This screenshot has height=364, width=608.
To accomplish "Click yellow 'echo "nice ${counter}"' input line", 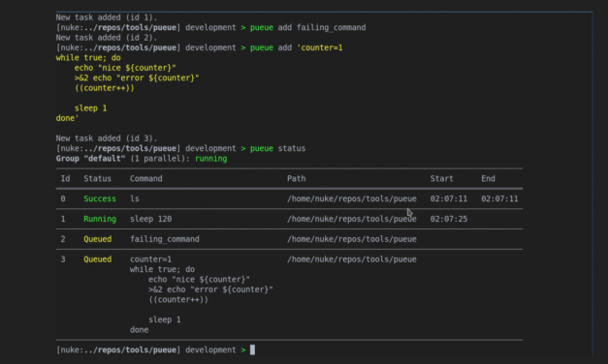I will coord(125,68).
